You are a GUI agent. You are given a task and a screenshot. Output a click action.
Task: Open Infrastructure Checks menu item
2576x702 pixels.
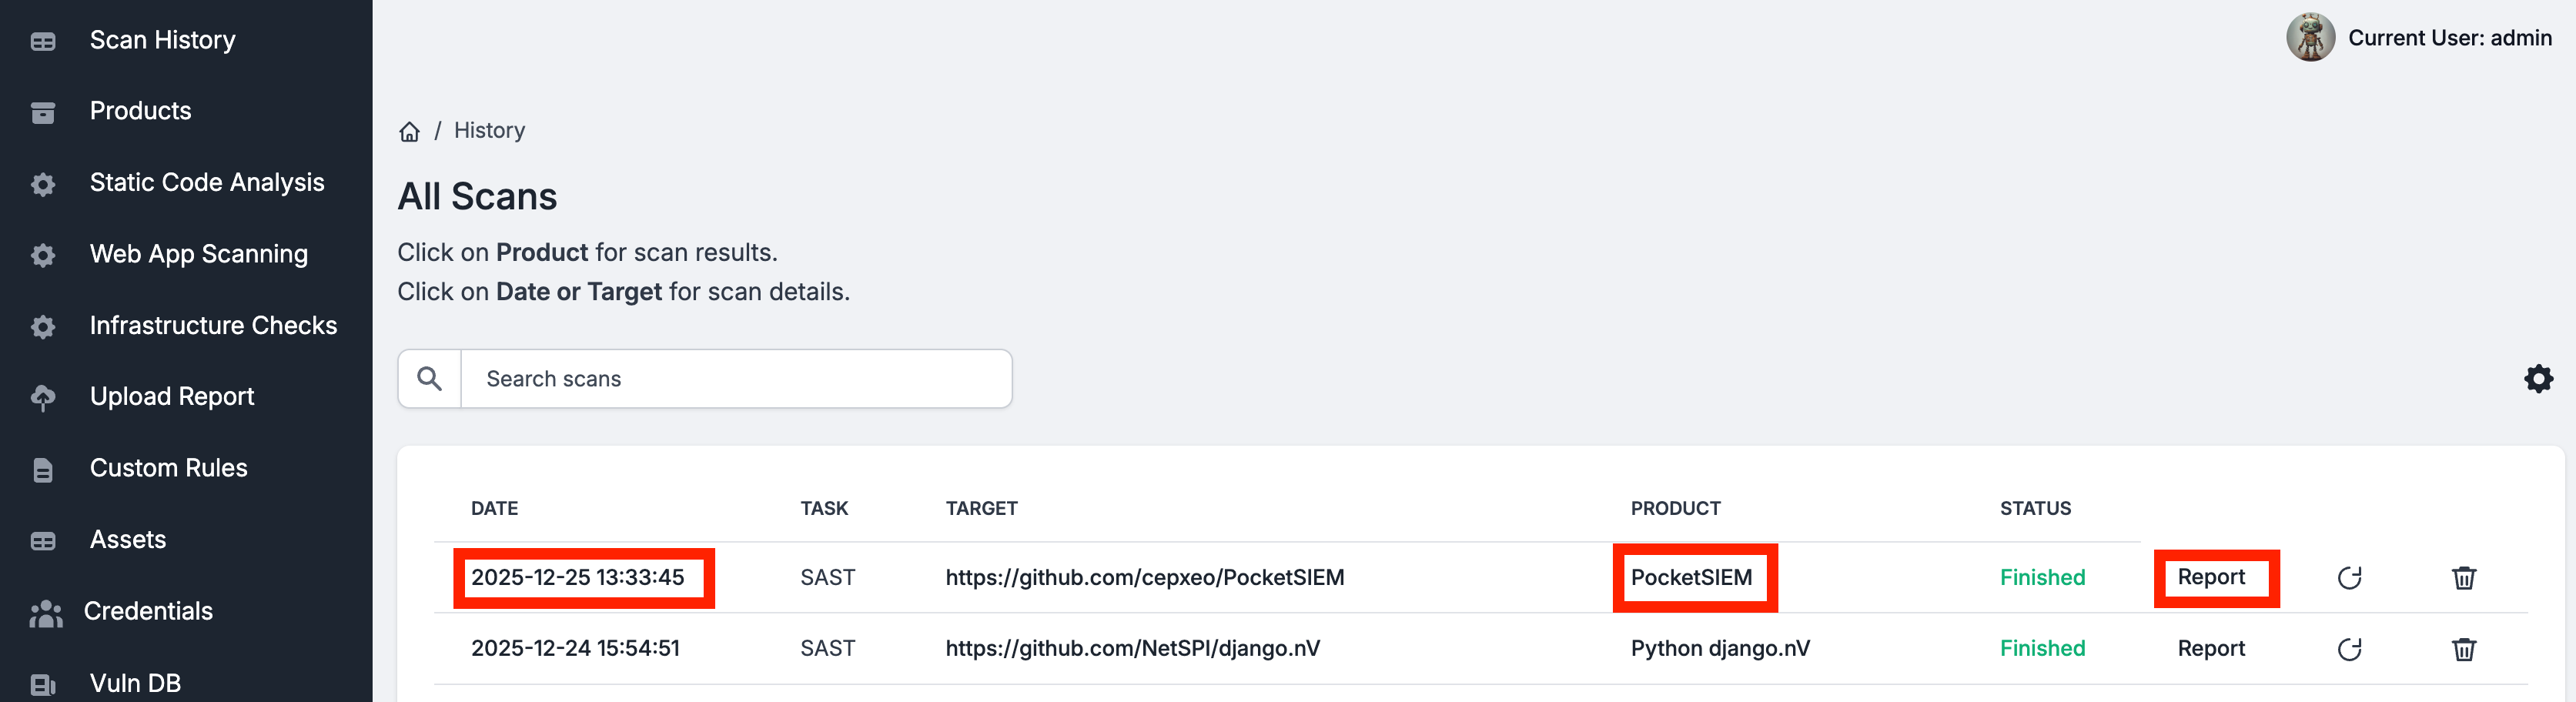(x=213, y=326)
